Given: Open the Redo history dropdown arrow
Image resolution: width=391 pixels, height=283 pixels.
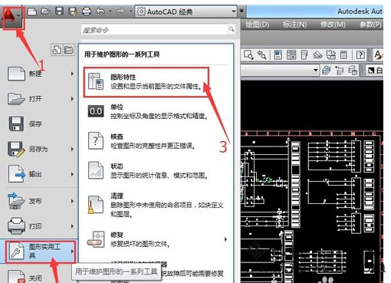Looking at the screenshot, I should [x=130, y=12].
